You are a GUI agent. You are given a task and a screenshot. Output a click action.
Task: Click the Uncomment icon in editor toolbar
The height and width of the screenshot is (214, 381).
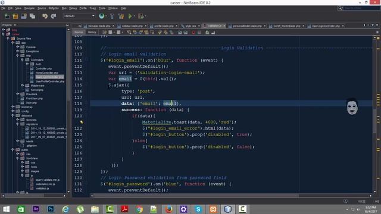click(213, 32)
